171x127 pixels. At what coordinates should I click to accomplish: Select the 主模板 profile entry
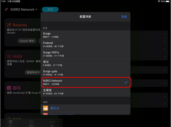click(86, 92)
